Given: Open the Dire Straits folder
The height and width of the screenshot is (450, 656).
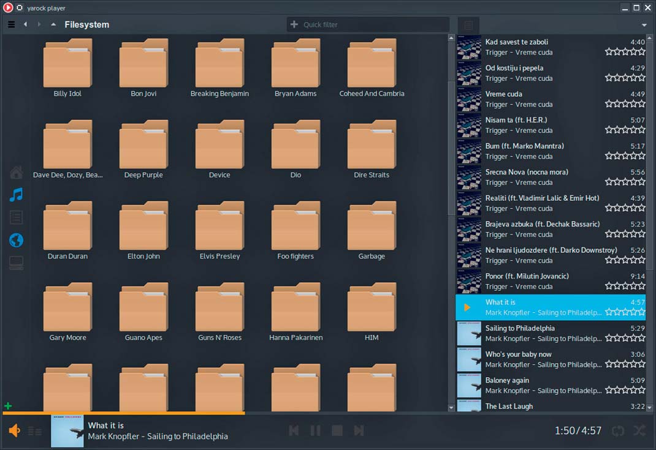Looking at the screenshot, I should coord(372,149).
